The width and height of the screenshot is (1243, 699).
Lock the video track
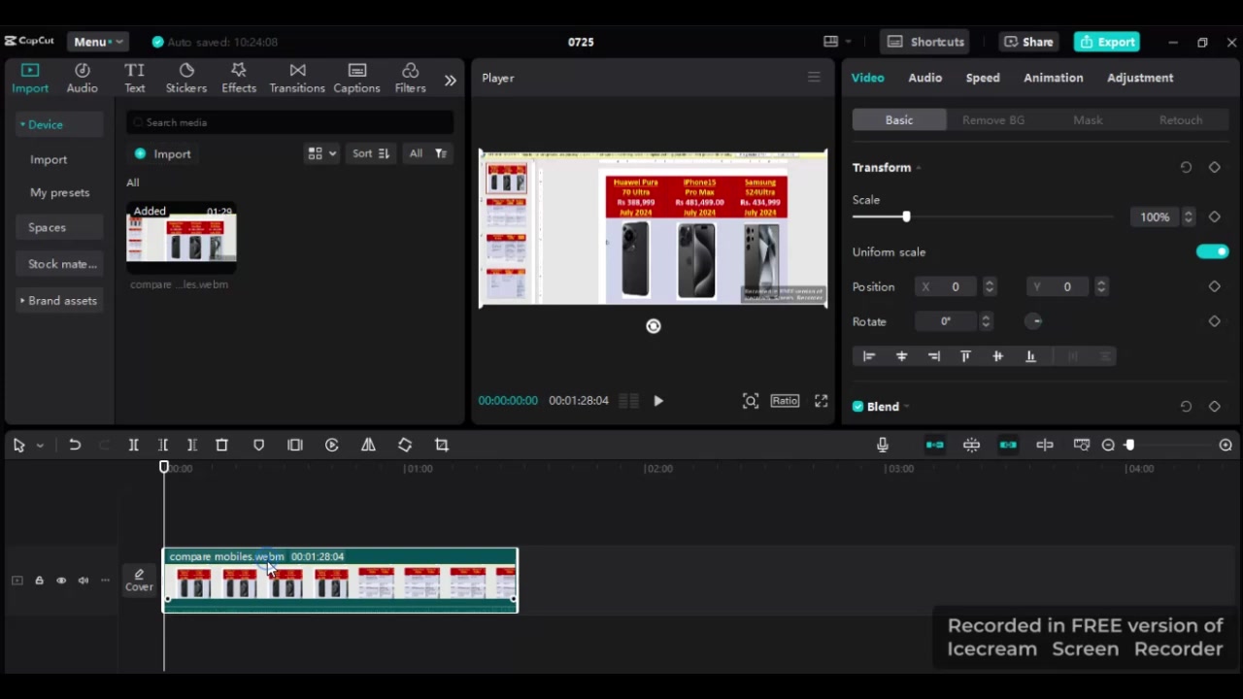coord(39,581)
